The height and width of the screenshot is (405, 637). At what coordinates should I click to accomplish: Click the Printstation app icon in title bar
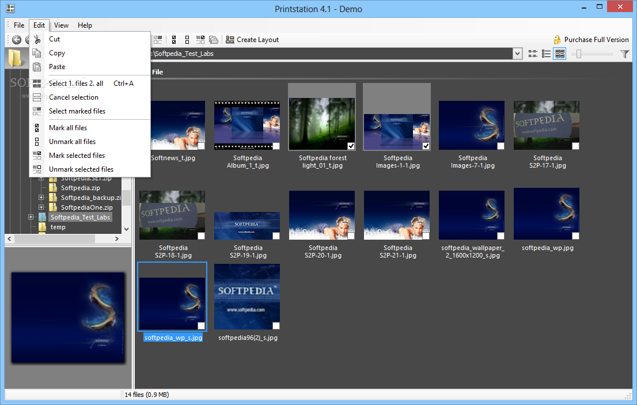[10, 8]
